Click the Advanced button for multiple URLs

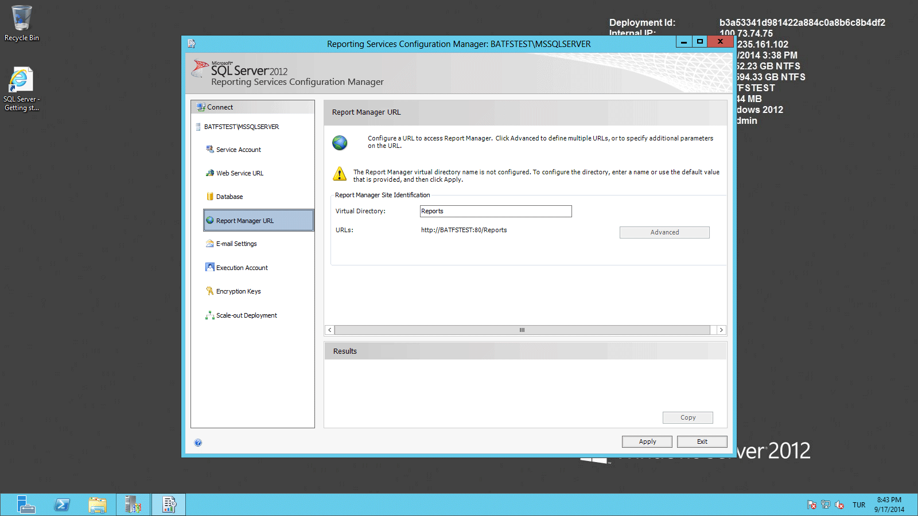(664, 232)
